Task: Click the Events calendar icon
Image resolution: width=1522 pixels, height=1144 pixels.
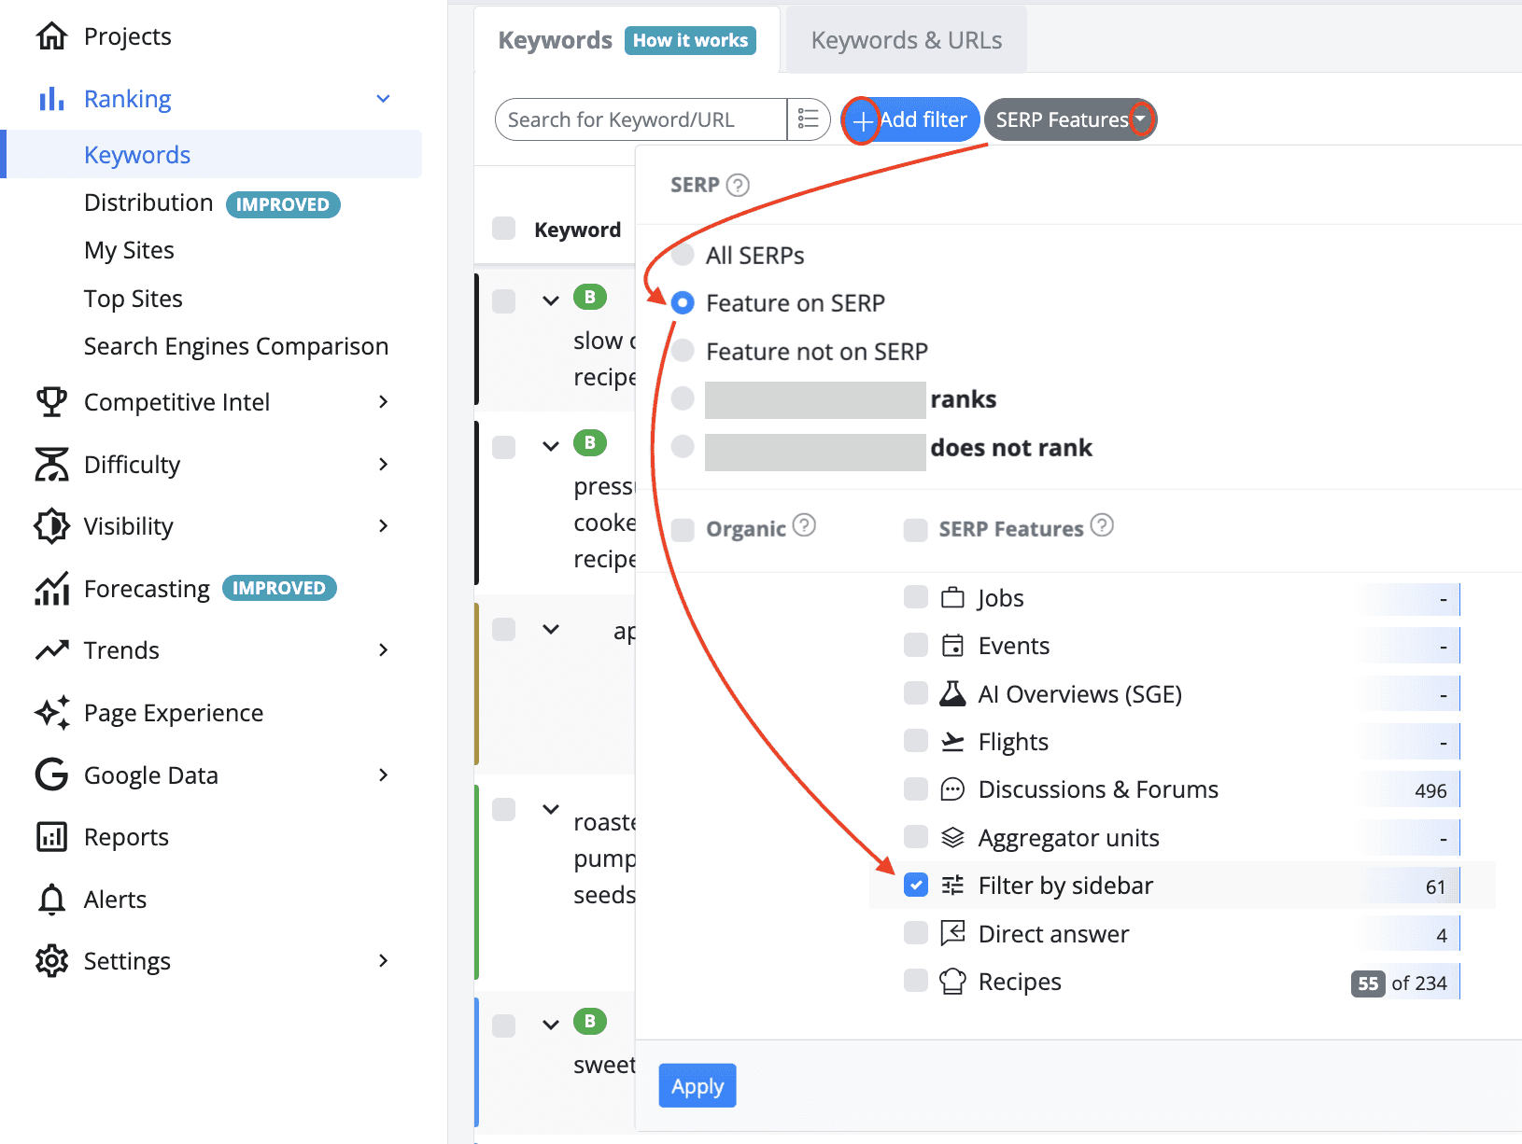Action: [952, 646]
